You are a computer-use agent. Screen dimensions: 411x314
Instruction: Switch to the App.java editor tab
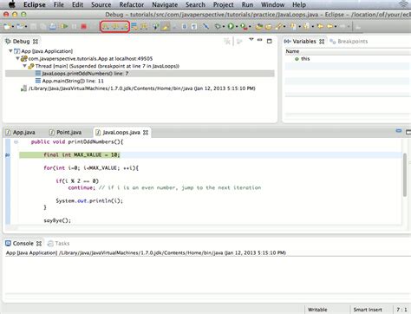(21, 133)
